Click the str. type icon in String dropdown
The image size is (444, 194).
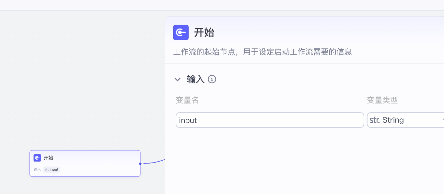pyautogui.click(x=375, y=120)
